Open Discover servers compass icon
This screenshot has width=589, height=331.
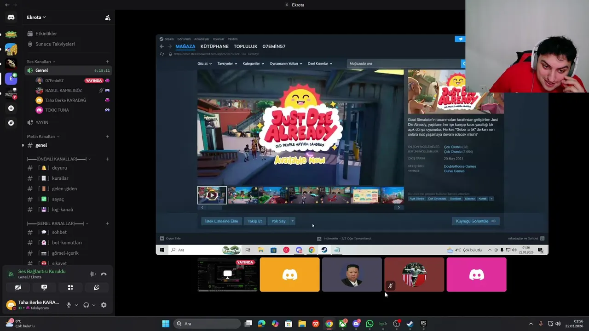11,123
